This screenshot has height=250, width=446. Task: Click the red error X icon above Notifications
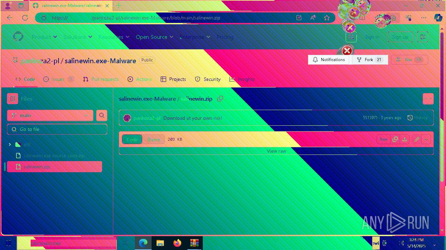(347, 51)
